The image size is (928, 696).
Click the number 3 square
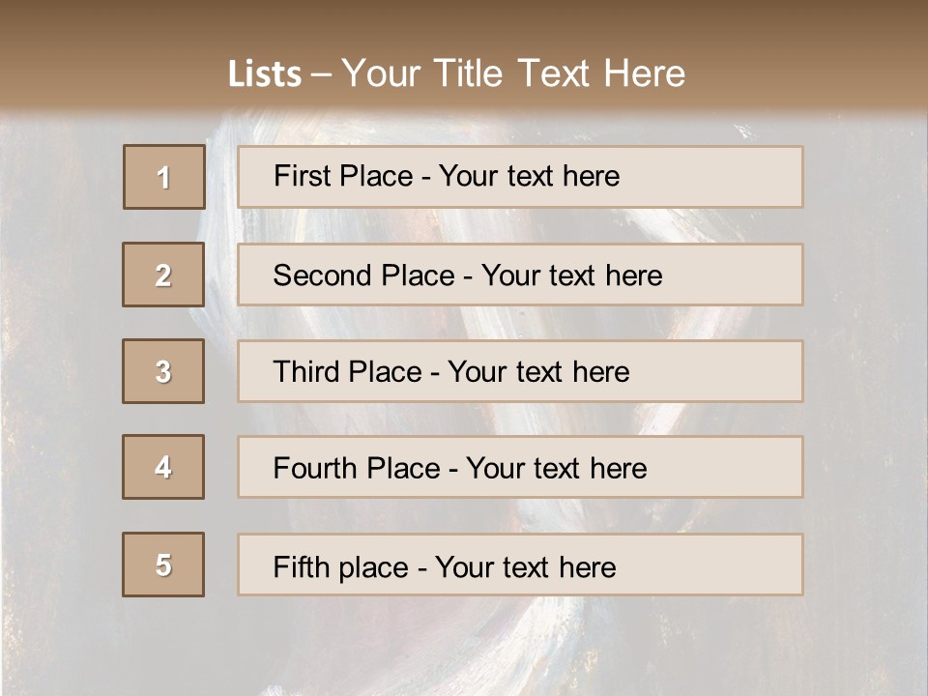[163, 371]
